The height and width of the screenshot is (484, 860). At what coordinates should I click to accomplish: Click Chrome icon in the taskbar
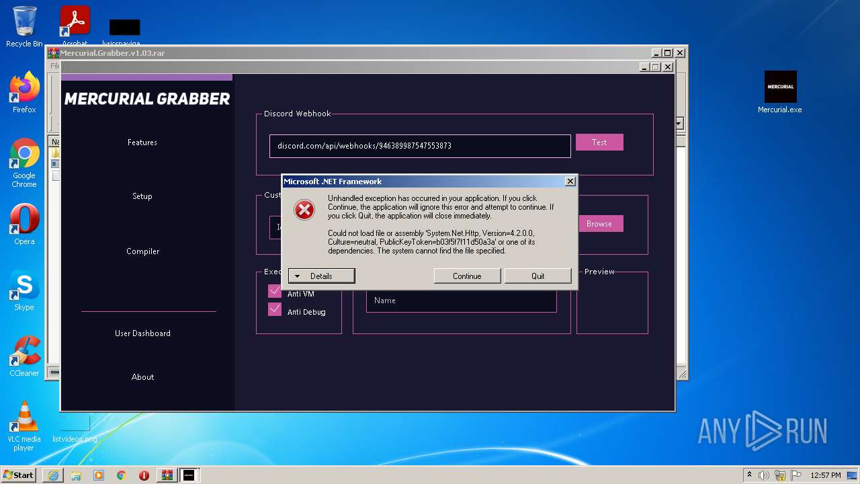[x=122, y=475]
